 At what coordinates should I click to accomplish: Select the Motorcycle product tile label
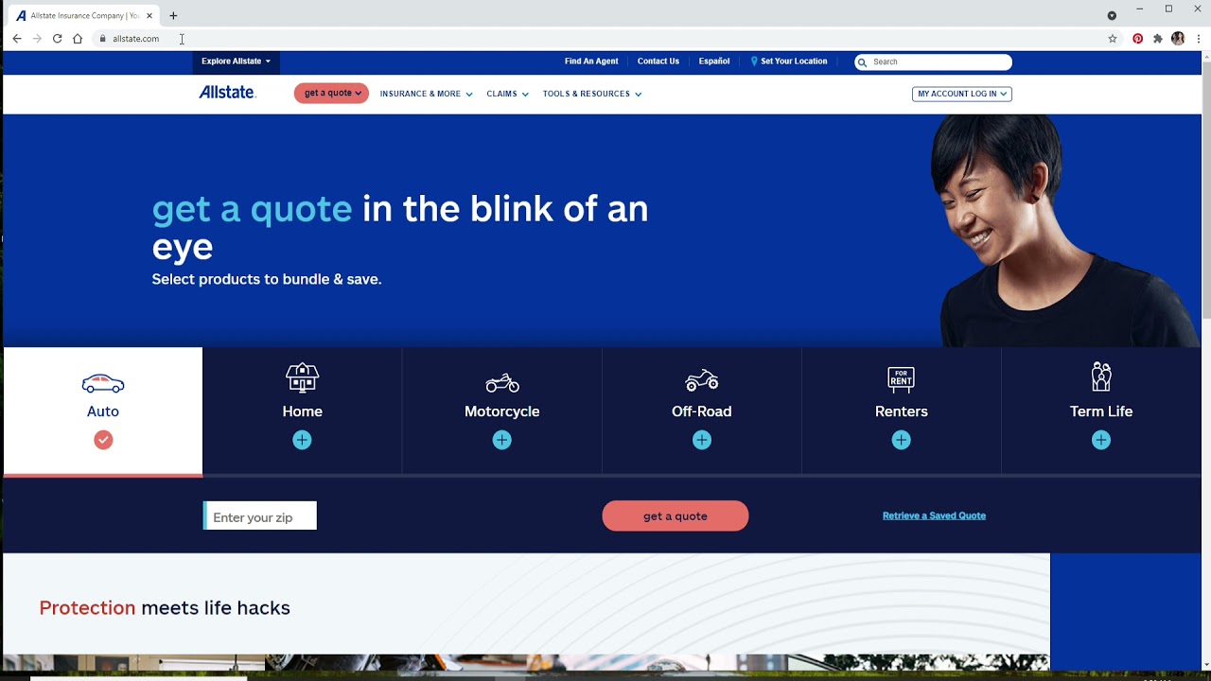pos(502,411)
